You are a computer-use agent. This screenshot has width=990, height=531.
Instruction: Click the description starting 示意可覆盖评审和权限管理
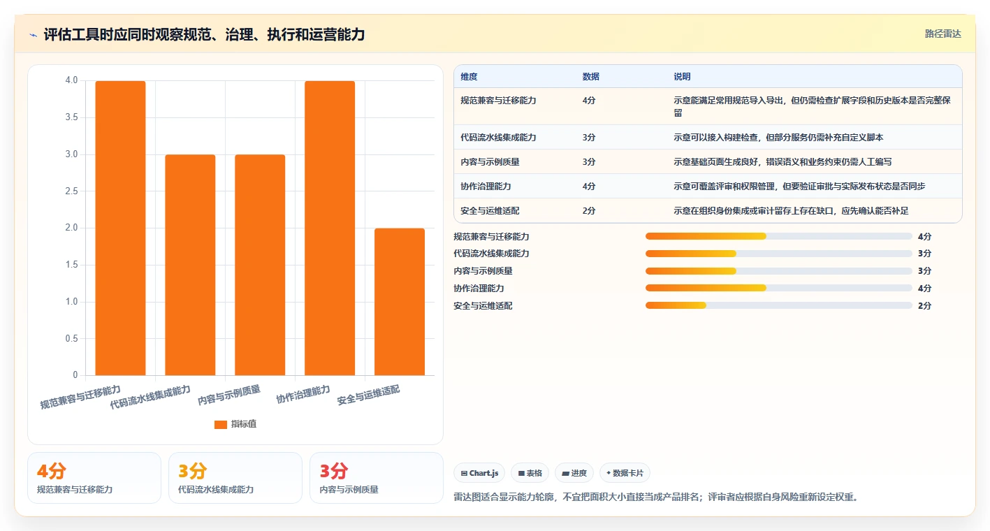[x=800, y=186]
